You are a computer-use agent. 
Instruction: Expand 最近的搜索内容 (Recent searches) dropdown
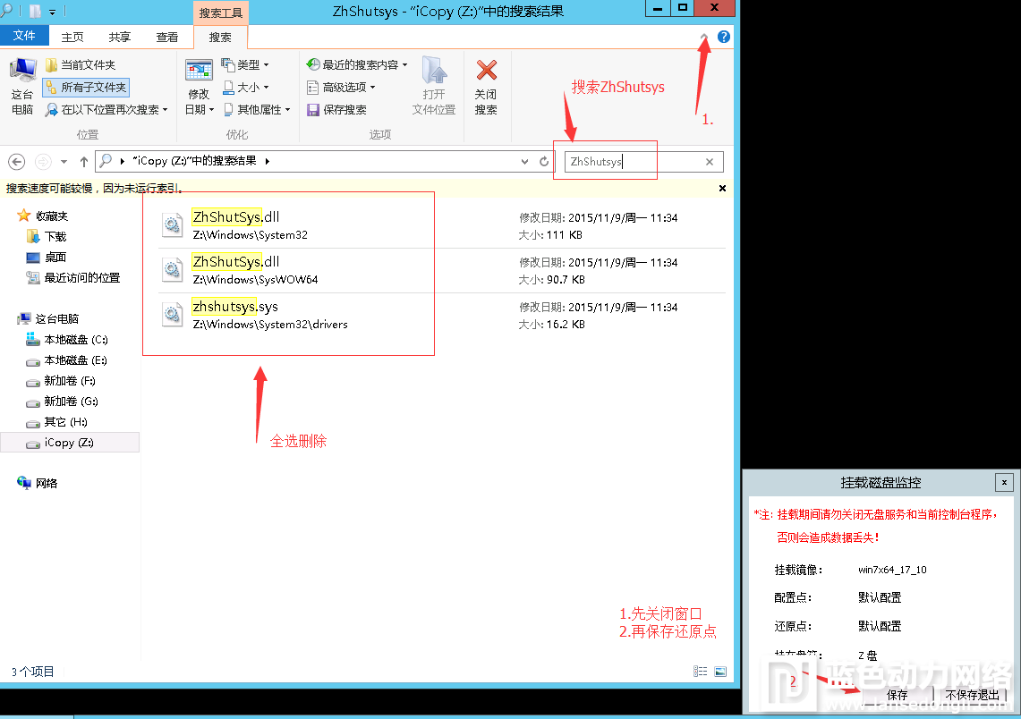tap(357, 65)
